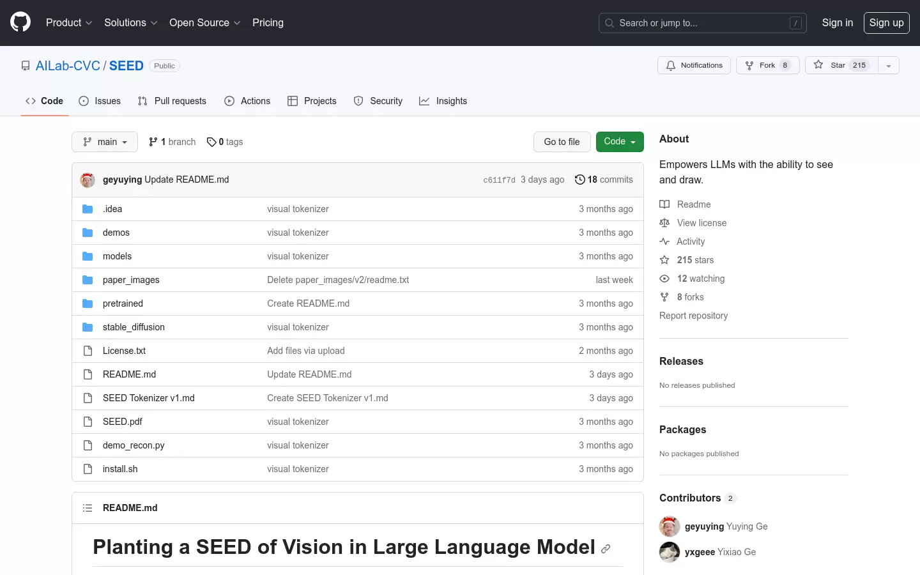Switch to the Projects tab
Image resolution: width=920 pixels, height=575 pixels.
312,101
